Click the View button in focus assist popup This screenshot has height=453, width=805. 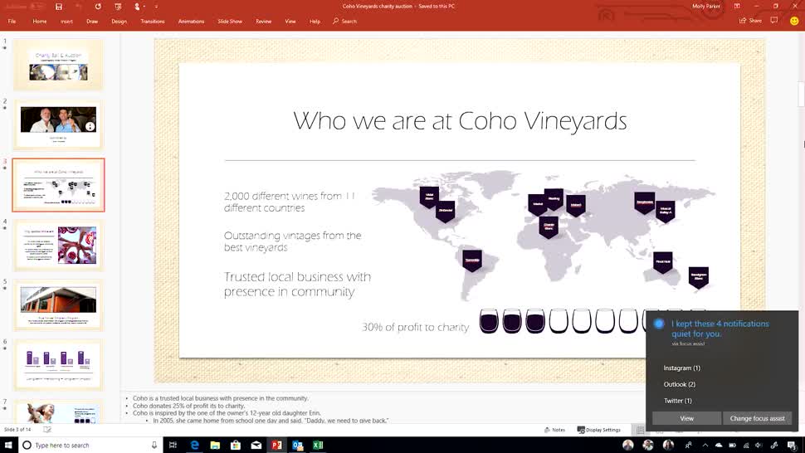(686, 418)
